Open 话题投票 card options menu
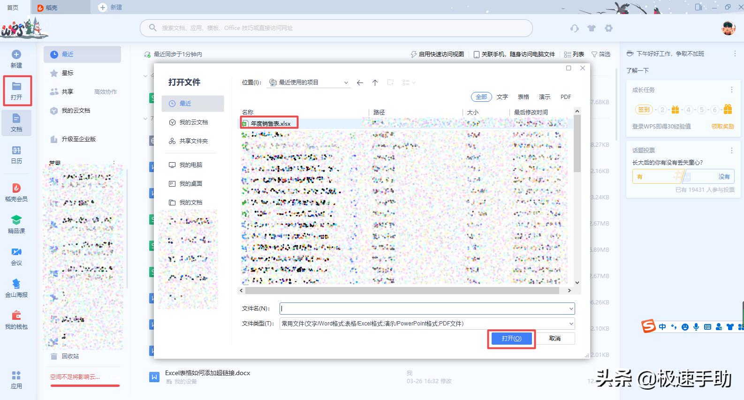 click(x=731, y=151)
